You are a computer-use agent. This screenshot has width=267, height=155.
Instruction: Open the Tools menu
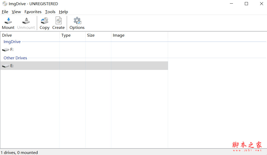click(x=50, y=12)
